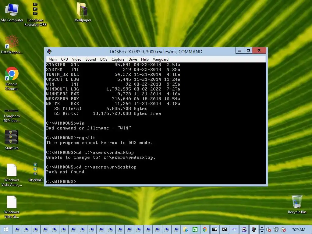Image resolution: width=312 pixels, height=234 pixels.
Task: Click the 'Bad command or filename' message
Action: (89, 128)
